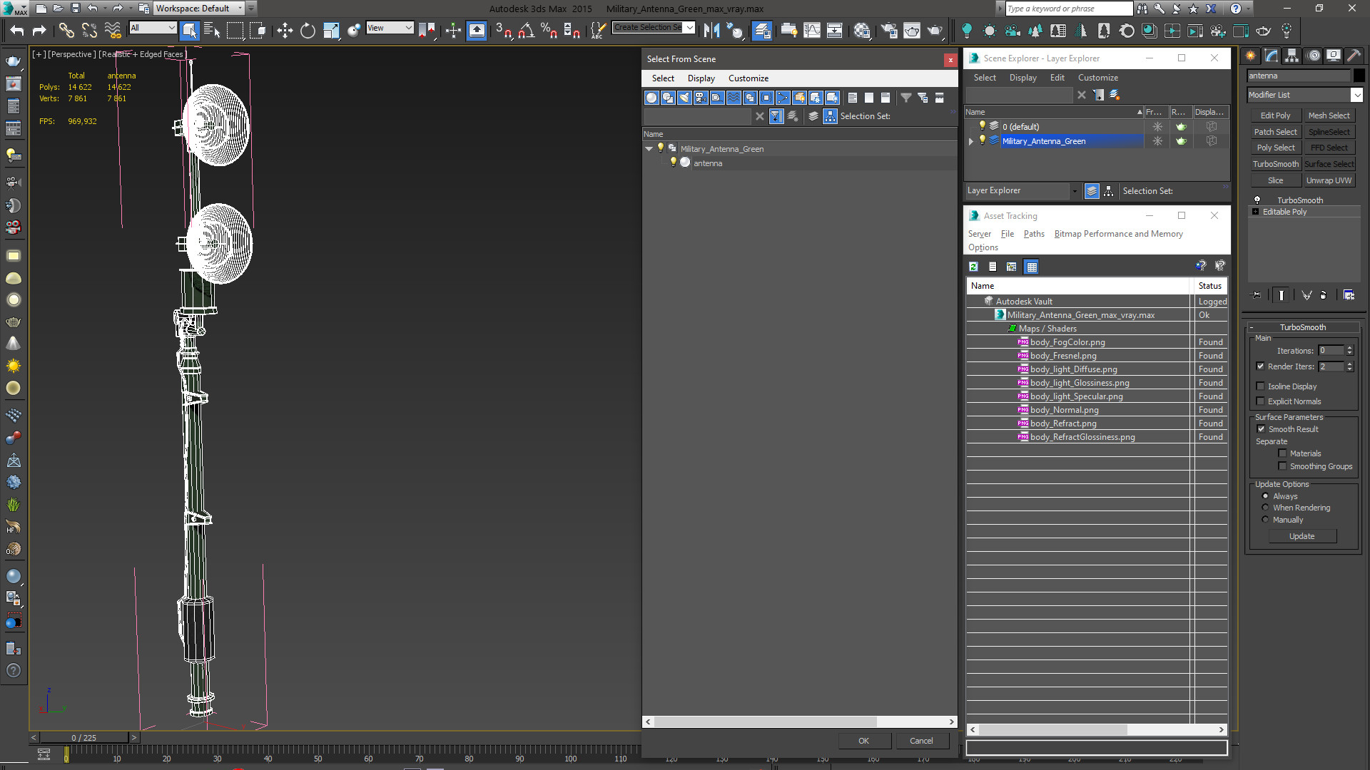Select the Select and Move tool
The height and width of the screenshot is (770, 1370).
(x=285, y=31)
